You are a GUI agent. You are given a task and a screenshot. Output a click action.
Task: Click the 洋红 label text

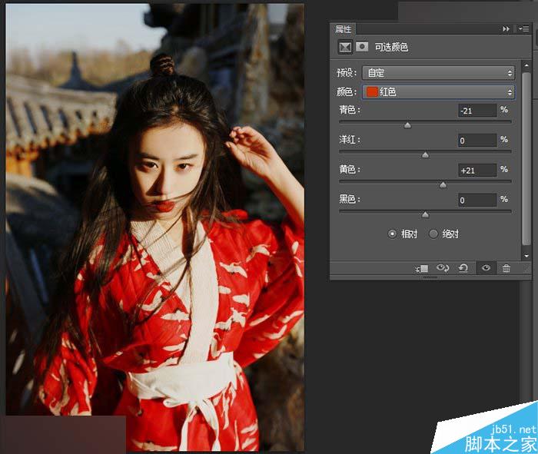(349, 140)
